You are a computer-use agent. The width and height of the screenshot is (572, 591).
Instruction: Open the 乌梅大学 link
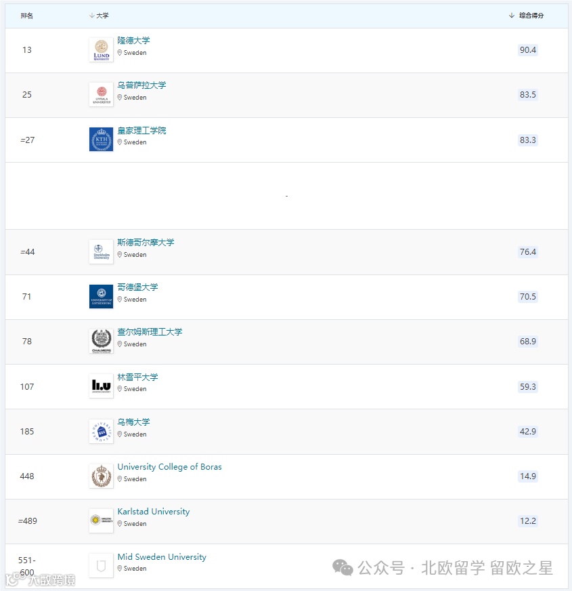click(x=133, y=422)
